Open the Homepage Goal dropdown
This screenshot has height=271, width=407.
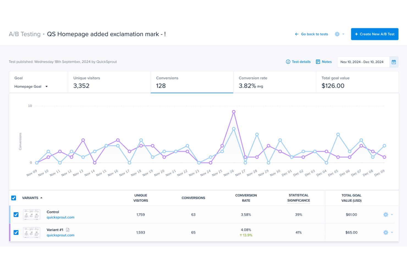click(31, 86)
